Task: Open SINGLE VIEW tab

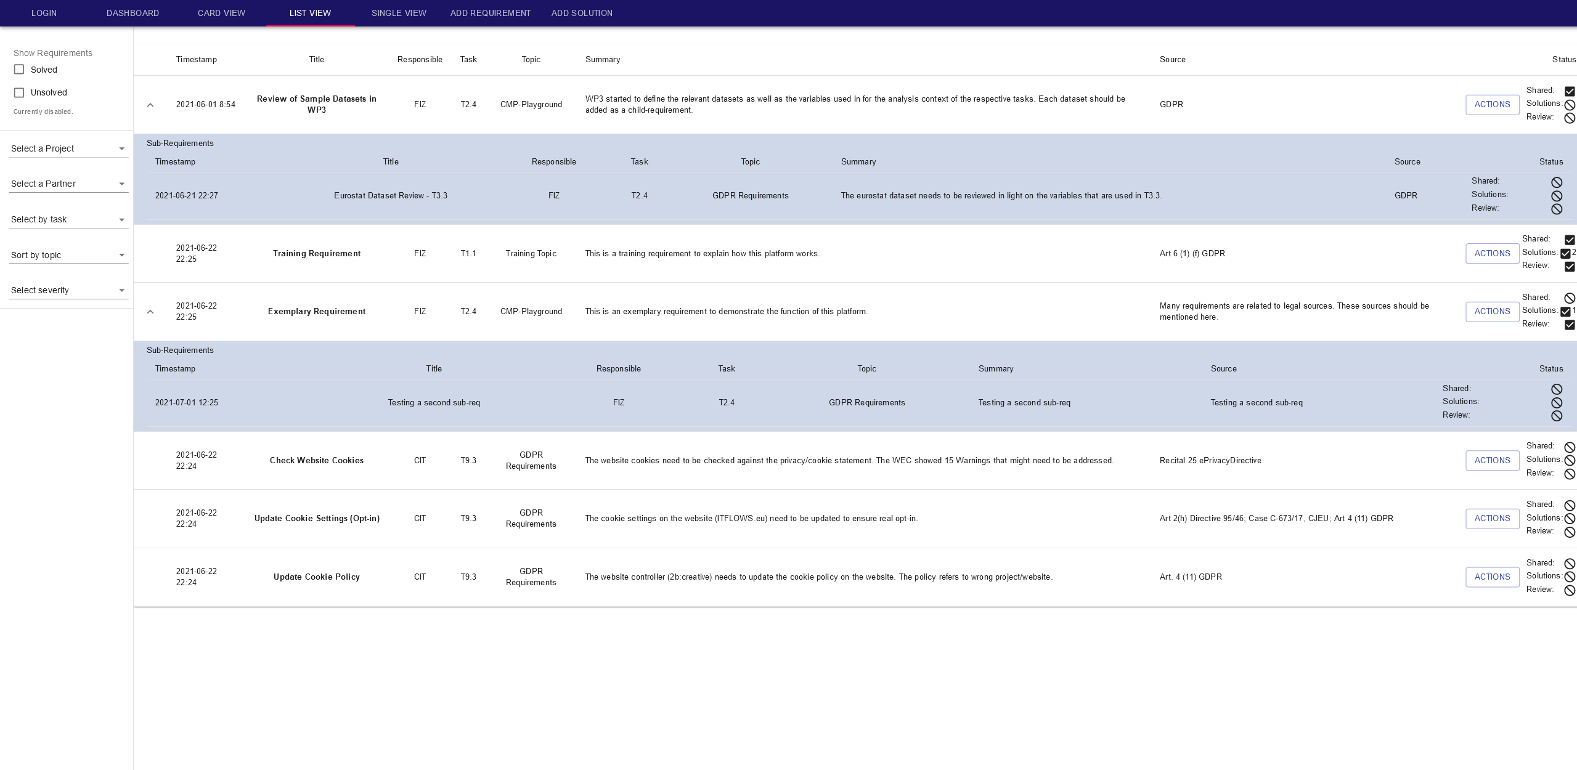Action: [x=399, y=13]
